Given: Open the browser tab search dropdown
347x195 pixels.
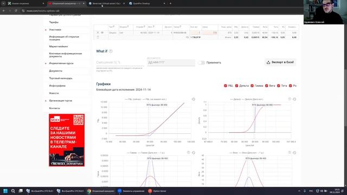Looking at the screenshot, I should [3, 3].
